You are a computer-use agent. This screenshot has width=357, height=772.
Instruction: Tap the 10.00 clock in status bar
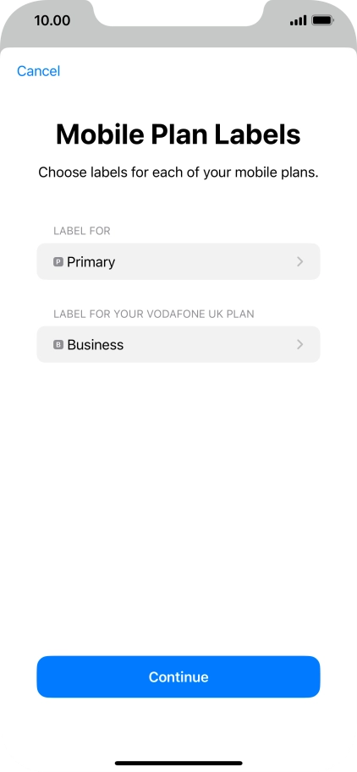(x=52, y=20)
